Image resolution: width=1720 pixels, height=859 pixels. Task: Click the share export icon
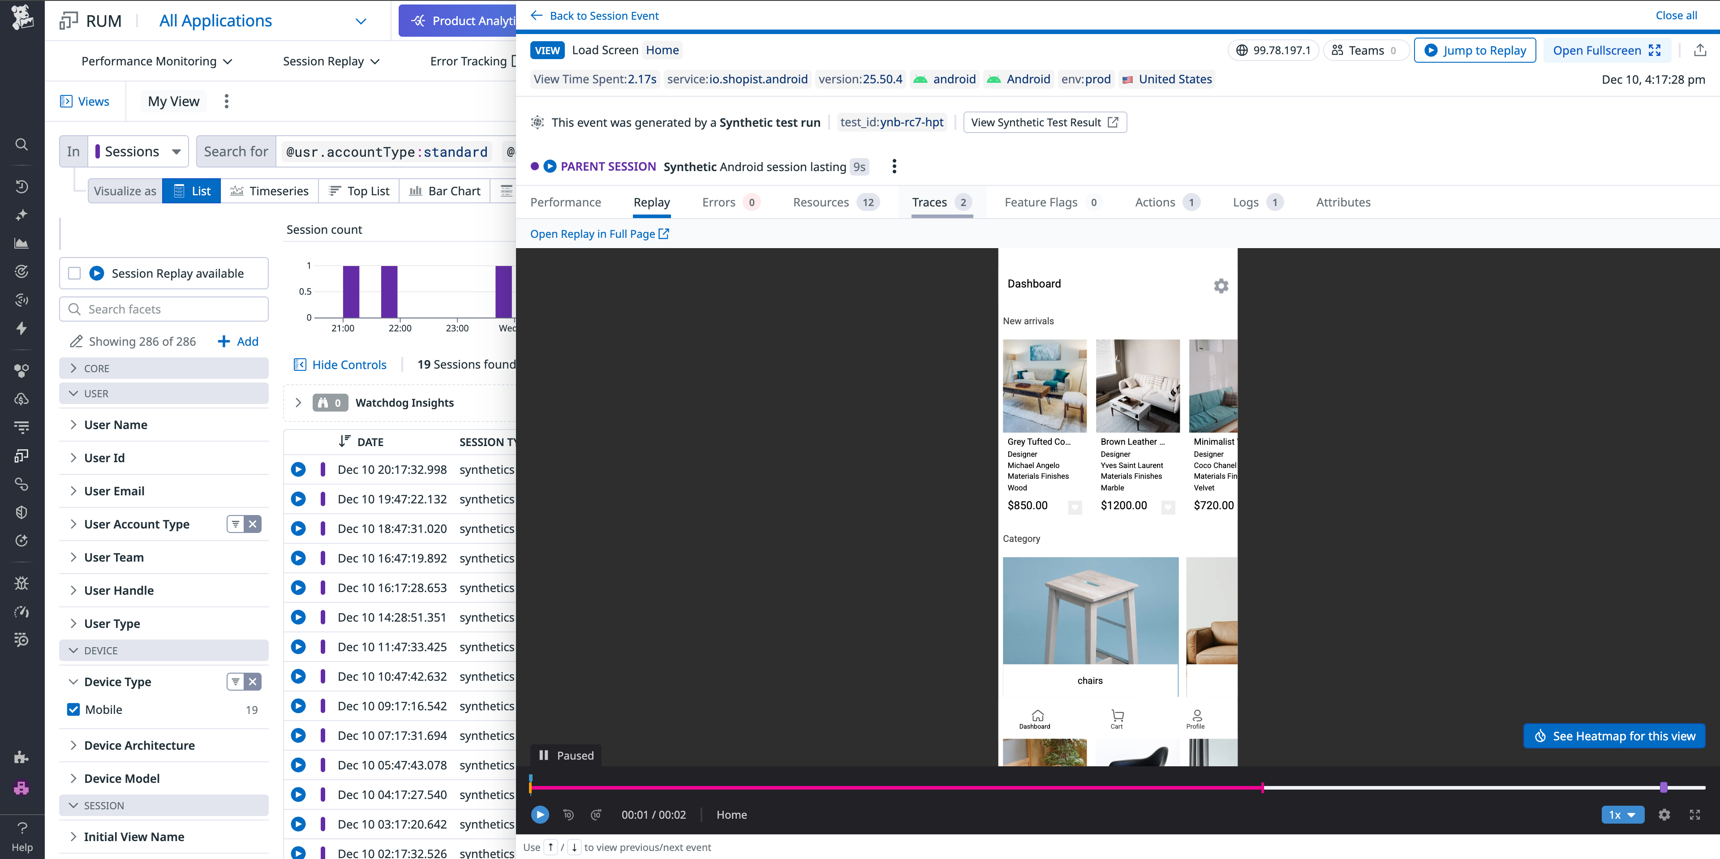pyautogui.click(x=1700, y=50)
